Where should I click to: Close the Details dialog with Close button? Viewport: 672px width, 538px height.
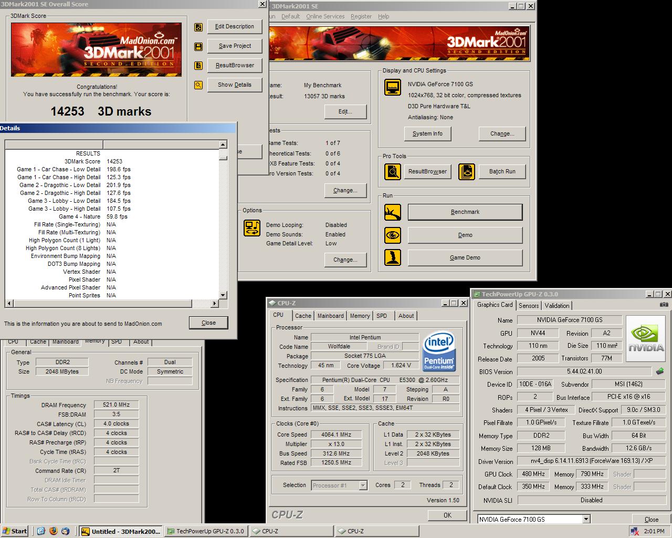point(208,323)
